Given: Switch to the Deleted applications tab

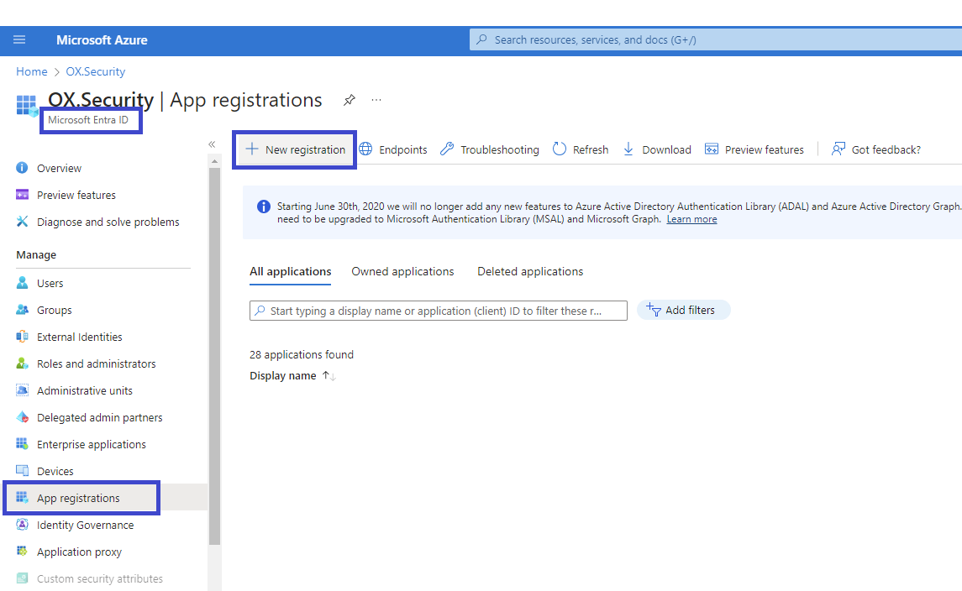Looking at the screenshot, I should pyautogui.click(x=530, y=271).
